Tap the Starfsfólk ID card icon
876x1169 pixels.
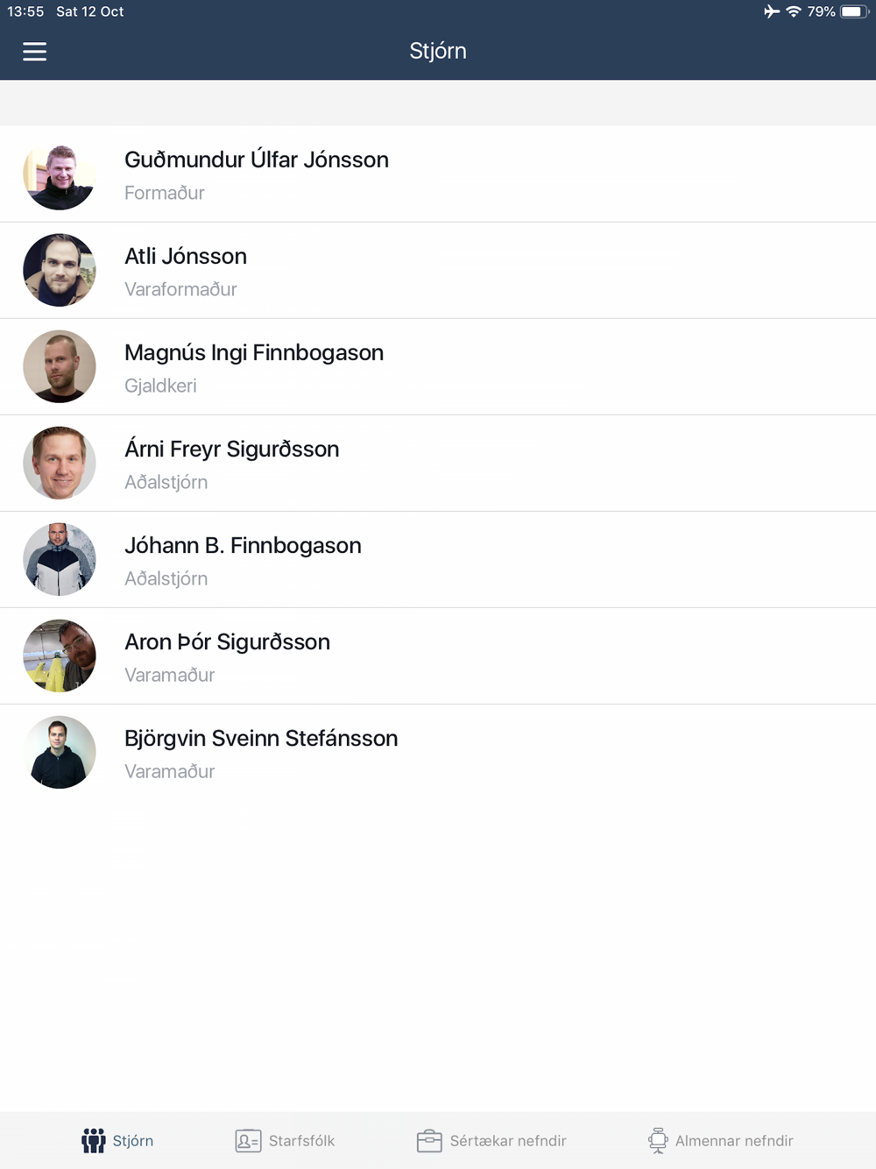tap(248, 1140)
